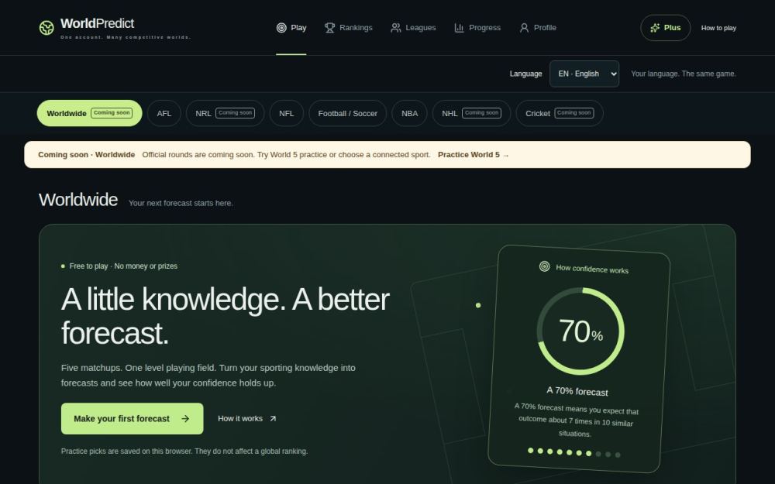Click Make your first forecast button
Image resolution: width=775 pixels, height=484 pixels.
[x=132, y=419]
